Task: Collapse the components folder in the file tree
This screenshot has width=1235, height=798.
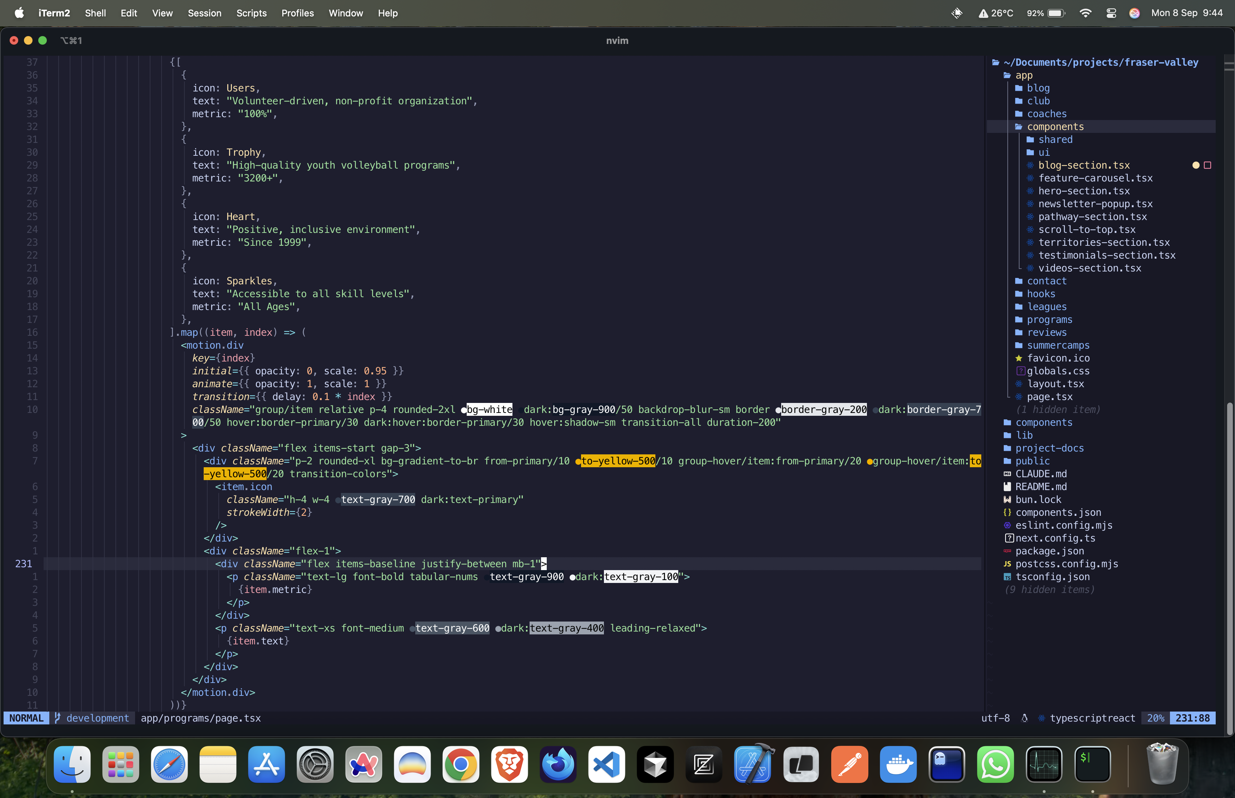Action: pos(1056,126)
